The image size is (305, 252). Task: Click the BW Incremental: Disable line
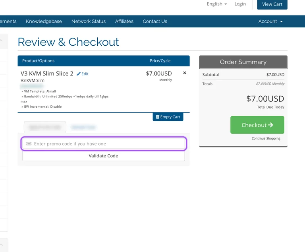42,107
